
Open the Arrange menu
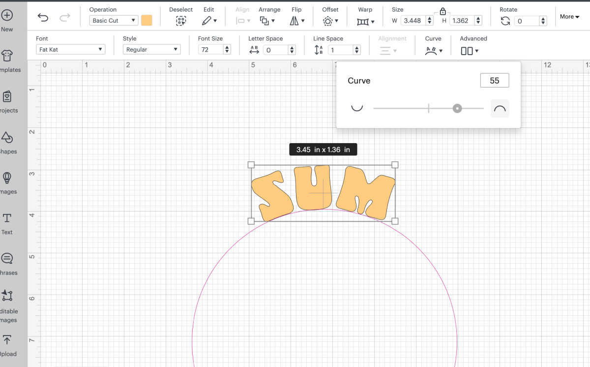[267, 21]
